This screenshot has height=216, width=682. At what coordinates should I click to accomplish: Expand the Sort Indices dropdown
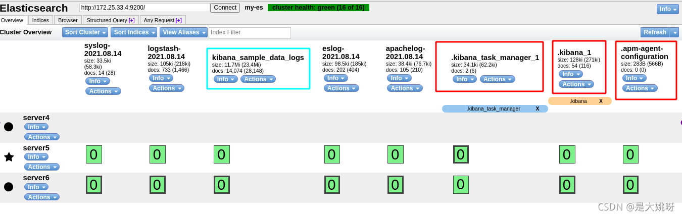pos(134,32)
